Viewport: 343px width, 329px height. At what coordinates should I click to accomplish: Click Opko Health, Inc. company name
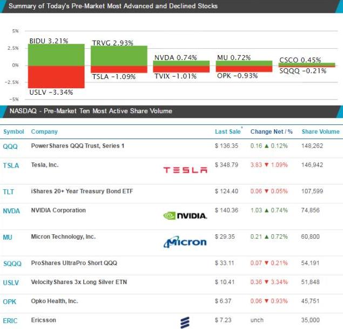(x=55, y=301)
